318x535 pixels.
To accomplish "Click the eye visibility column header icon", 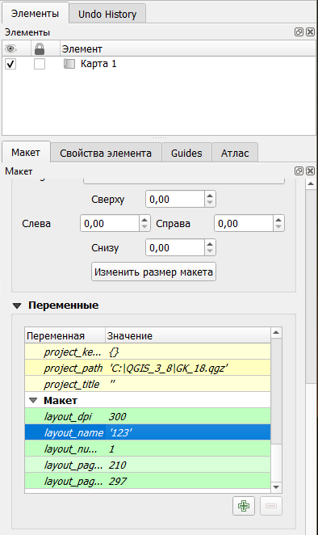I will tap(10, 48).
